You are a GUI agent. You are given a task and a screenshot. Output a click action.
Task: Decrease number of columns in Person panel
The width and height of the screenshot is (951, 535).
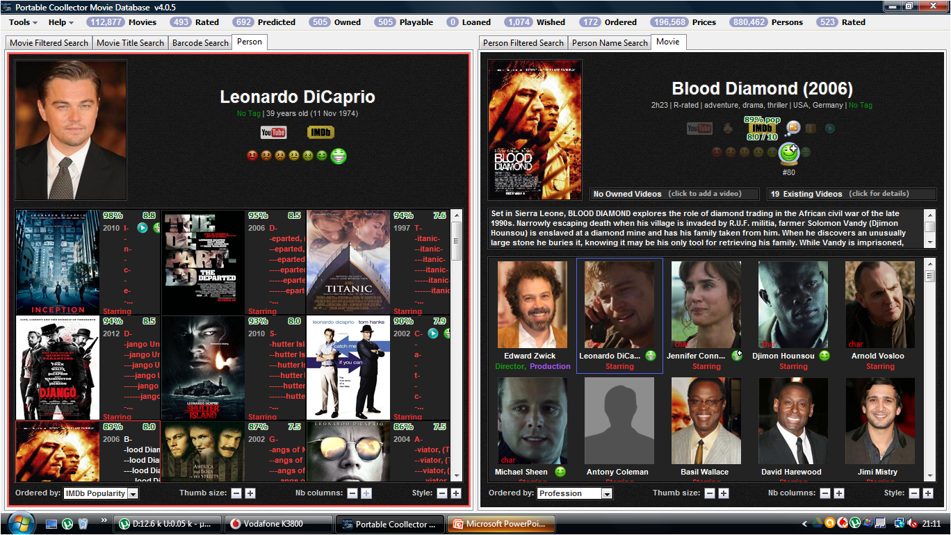coord(352,493)
